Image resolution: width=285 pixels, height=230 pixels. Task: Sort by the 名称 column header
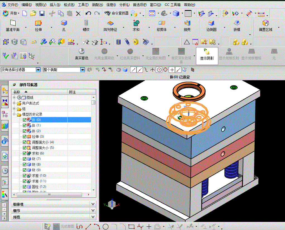coord(39,92)
